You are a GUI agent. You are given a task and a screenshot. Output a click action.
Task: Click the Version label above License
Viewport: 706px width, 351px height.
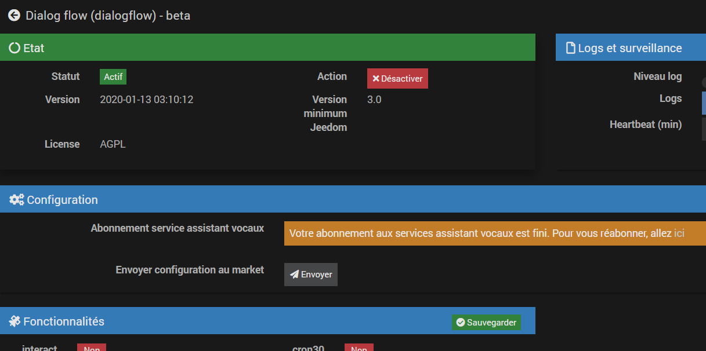coord(63,100)
